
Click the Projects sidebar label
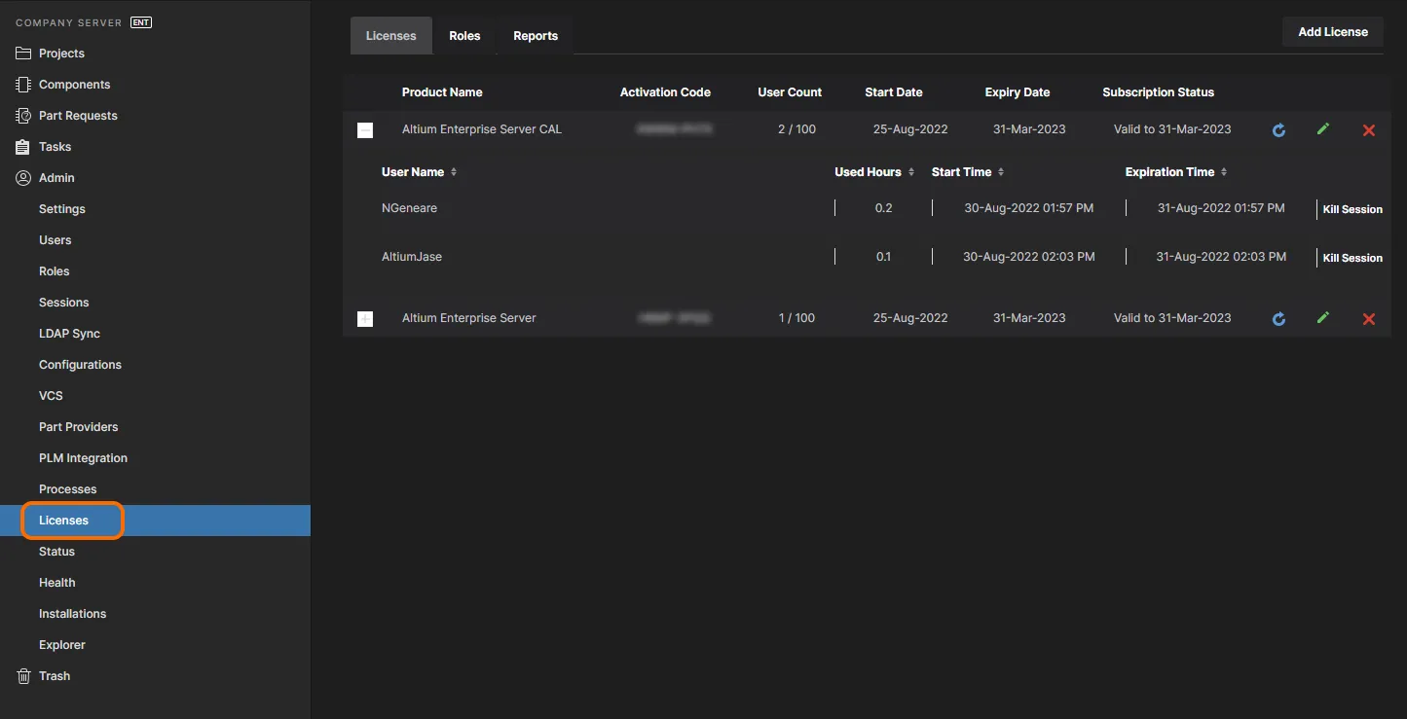61,54
